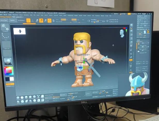The height and width of the screenshot is (121, 159).
Task: Toggle the orange Zadd button
Action: pos(74,20)
